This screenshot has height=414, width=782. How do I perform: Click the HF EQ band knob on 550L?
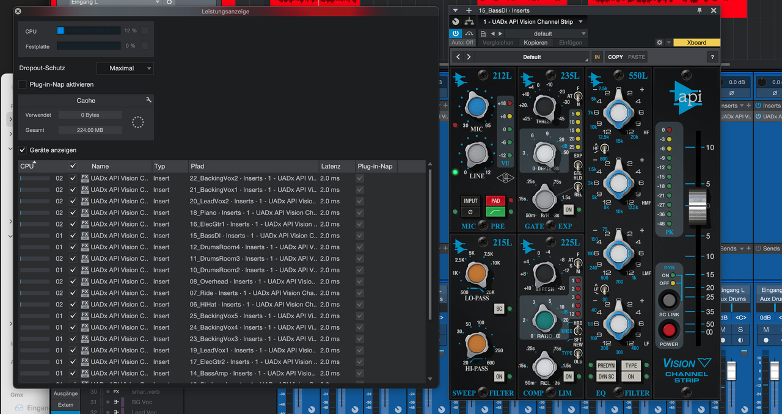tap(618, 112)
